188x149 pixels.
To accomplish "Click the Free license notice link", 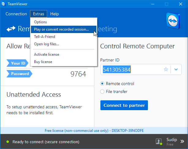I will click(x=94, y=131).
